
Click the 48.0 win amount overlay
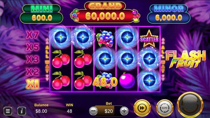pyautogui.click(x=105, y=82)
